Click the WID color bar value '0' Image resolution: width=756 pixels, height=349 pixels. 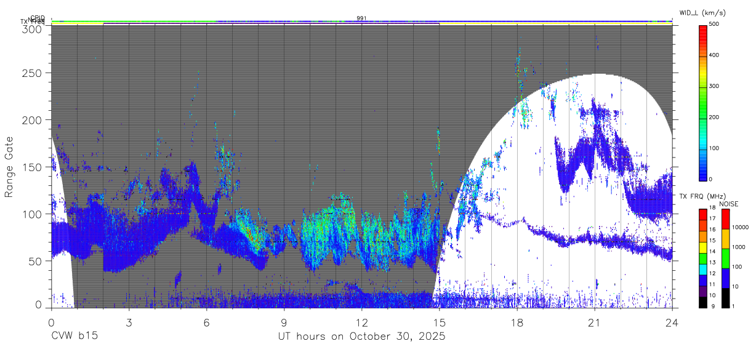coord(710,179)
